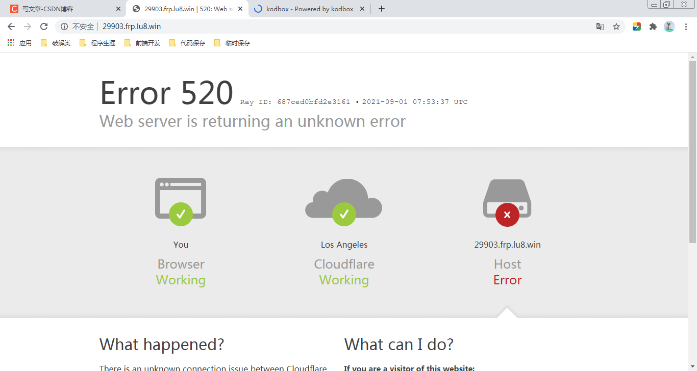This screenshot has width=697, height=371.
Task: Switch to the CSDN blog tab
Action: (x=64, y=9)
